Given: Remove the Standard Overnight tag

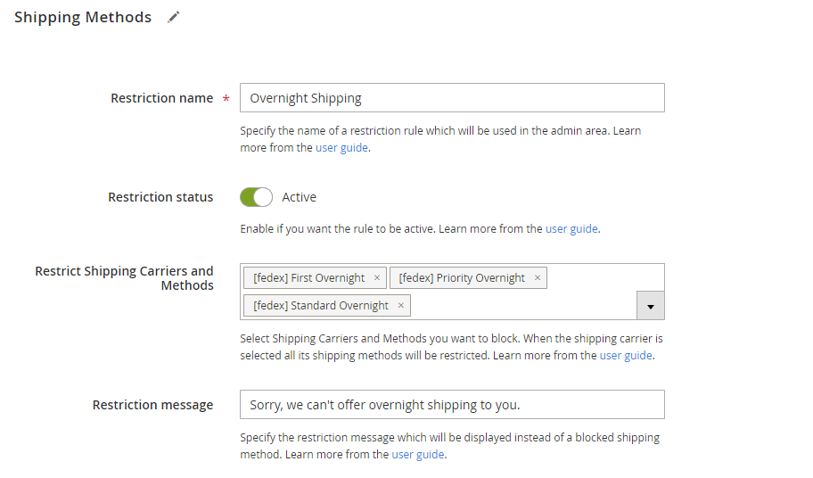Looking at the screenshot, I should [x=401, y=306].
